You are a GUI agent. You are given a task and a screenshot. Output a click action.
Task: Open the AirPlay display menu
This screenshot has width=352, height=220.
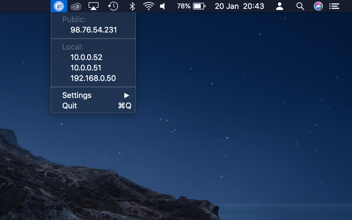[93, 6]
